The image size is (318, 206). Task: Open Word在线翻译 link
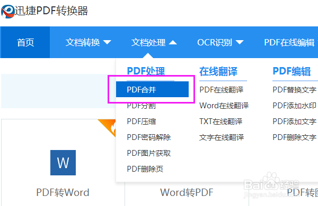(x=224, y=106)
